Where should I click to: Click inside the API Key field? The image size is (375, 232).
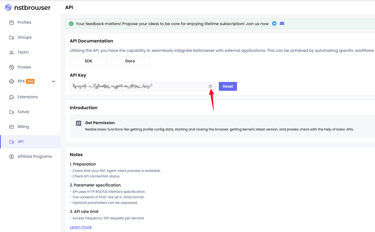138,86
